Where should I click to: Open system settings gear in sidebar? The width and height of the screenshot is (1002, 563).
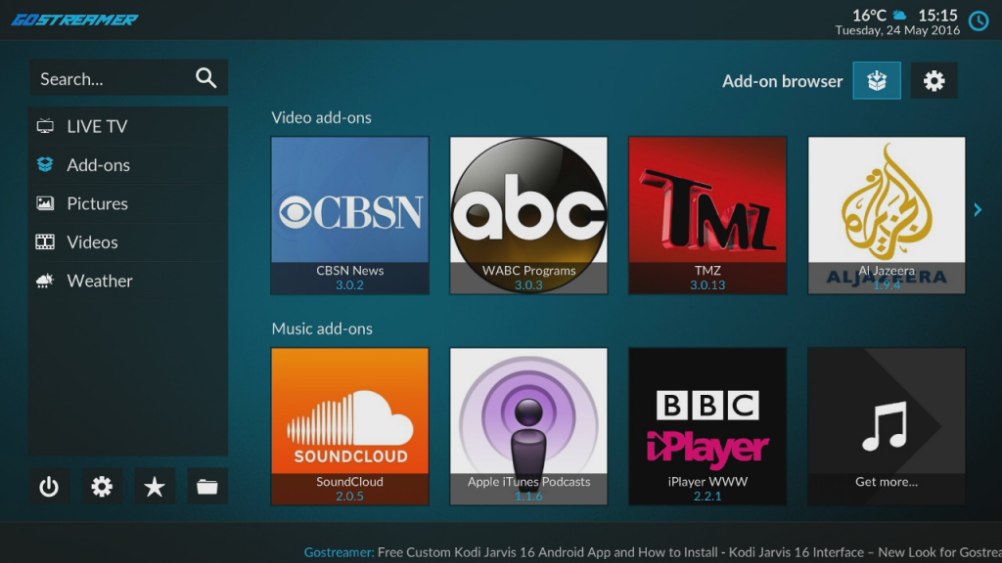pyautogui.click(x=102, y=487)
